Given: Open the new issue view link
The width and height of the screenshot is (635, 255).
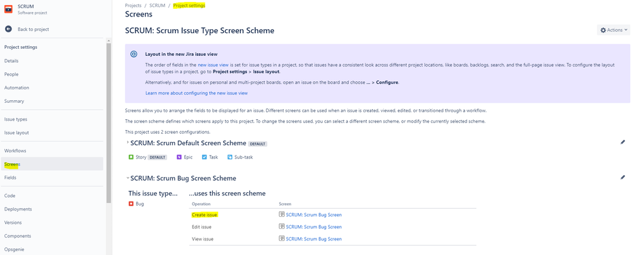Looking at the screenshot, I should pos(213,65).
